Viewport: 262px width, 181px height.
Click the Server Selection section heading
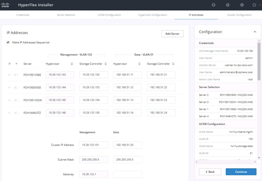point(209,87)
